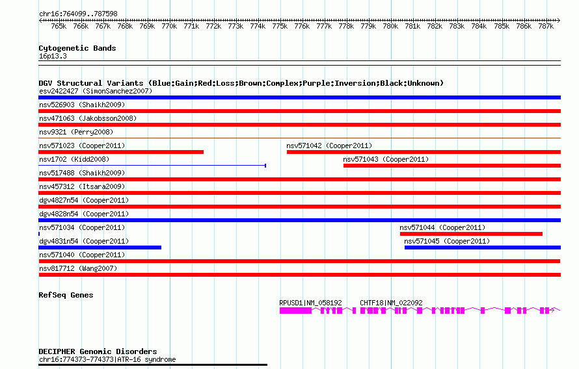Image resolution: width=579 pixels, height=369 pixels.
Task: Open CHTF18|NM_022092 gene label
Action: (391, 303)
